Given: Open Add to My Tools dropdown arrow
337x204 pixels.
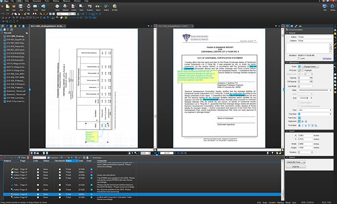Looking at the screenshot, I should point(304,162).
